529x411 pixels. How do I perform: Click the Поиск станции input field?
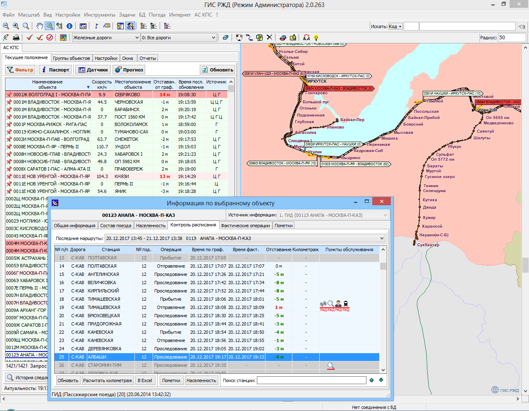(311, 380)
